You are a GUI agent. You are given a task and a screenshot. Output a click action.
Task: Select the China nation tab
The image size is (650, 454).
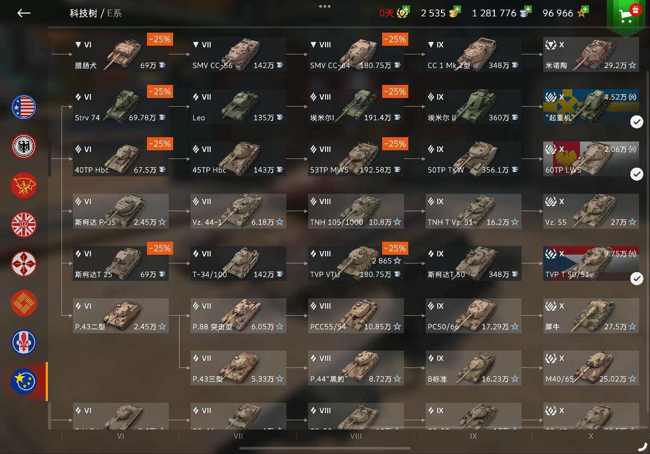[x=23, y=303]
